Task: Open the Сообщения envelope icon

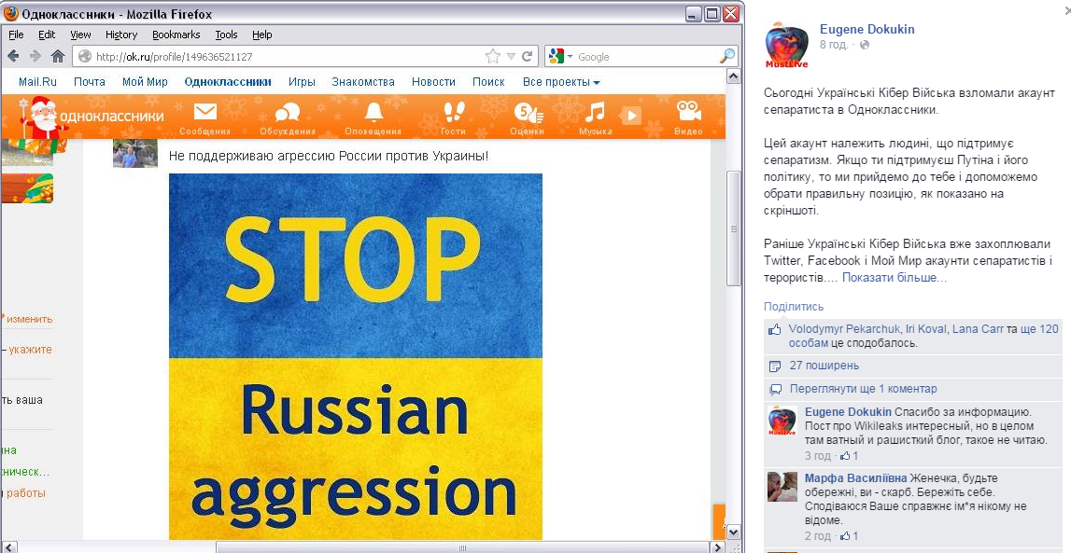Action: [x=204, y=113]
